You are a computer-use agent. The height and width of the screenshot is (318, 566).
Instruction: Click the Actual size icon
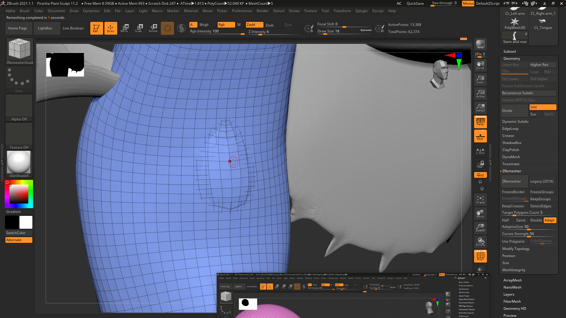coord(480,94)
